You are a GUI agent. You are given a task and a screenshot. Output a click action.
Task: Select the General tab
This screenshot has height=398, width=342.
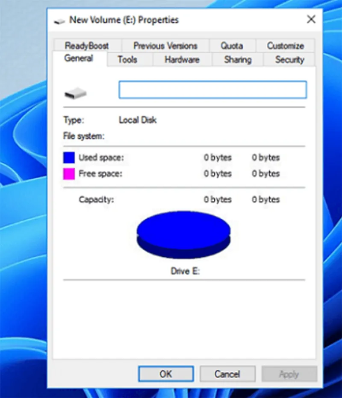point(79,59)
